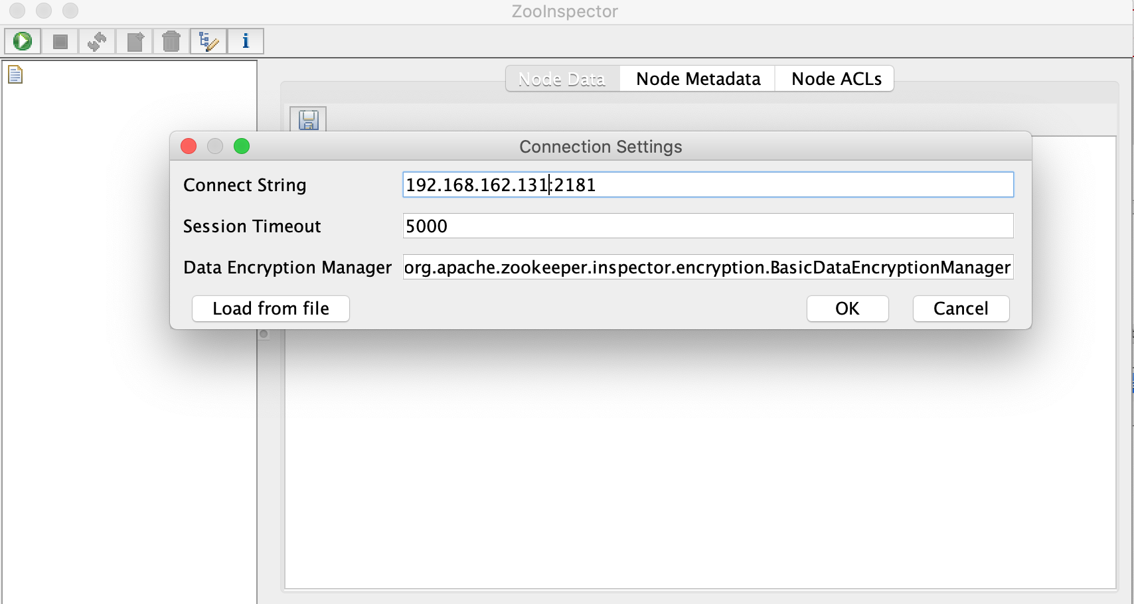The height and width of the screenshot is (604, 1134).
Task: Select the root node document icon
Action: [x=15, y=74]
